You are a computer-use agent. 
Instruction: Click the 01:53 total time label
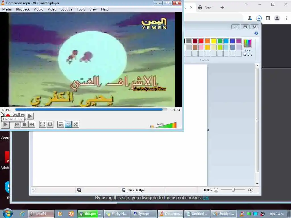[x=176, y=110]
